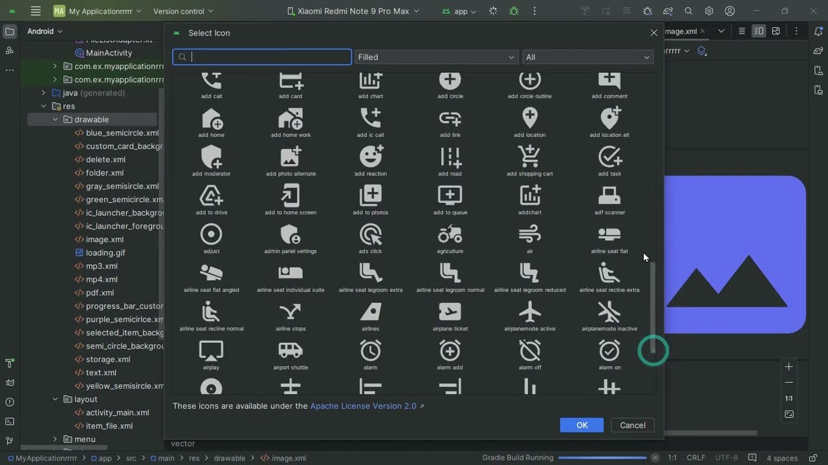The height and width of the screenshot is (465, 828).
Task: Close the Select Icon dialog
Action: pyautogui.click(x=654, y=33)
